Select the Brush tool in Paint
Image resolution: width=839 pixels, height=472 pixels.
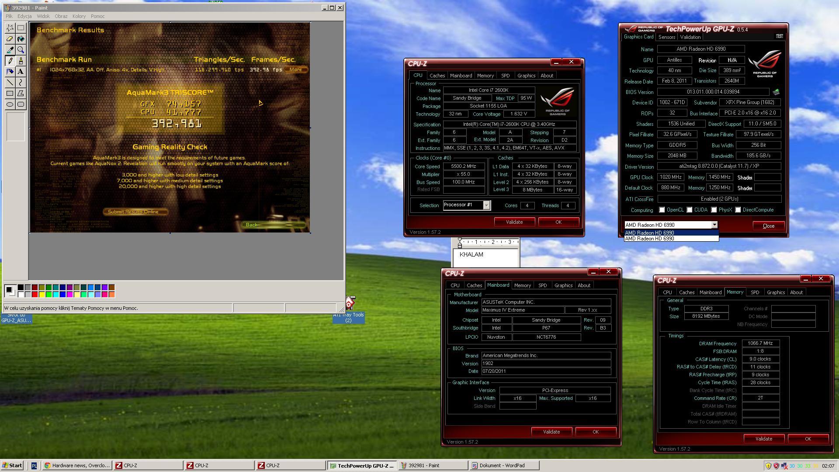(x=21, y=61)
